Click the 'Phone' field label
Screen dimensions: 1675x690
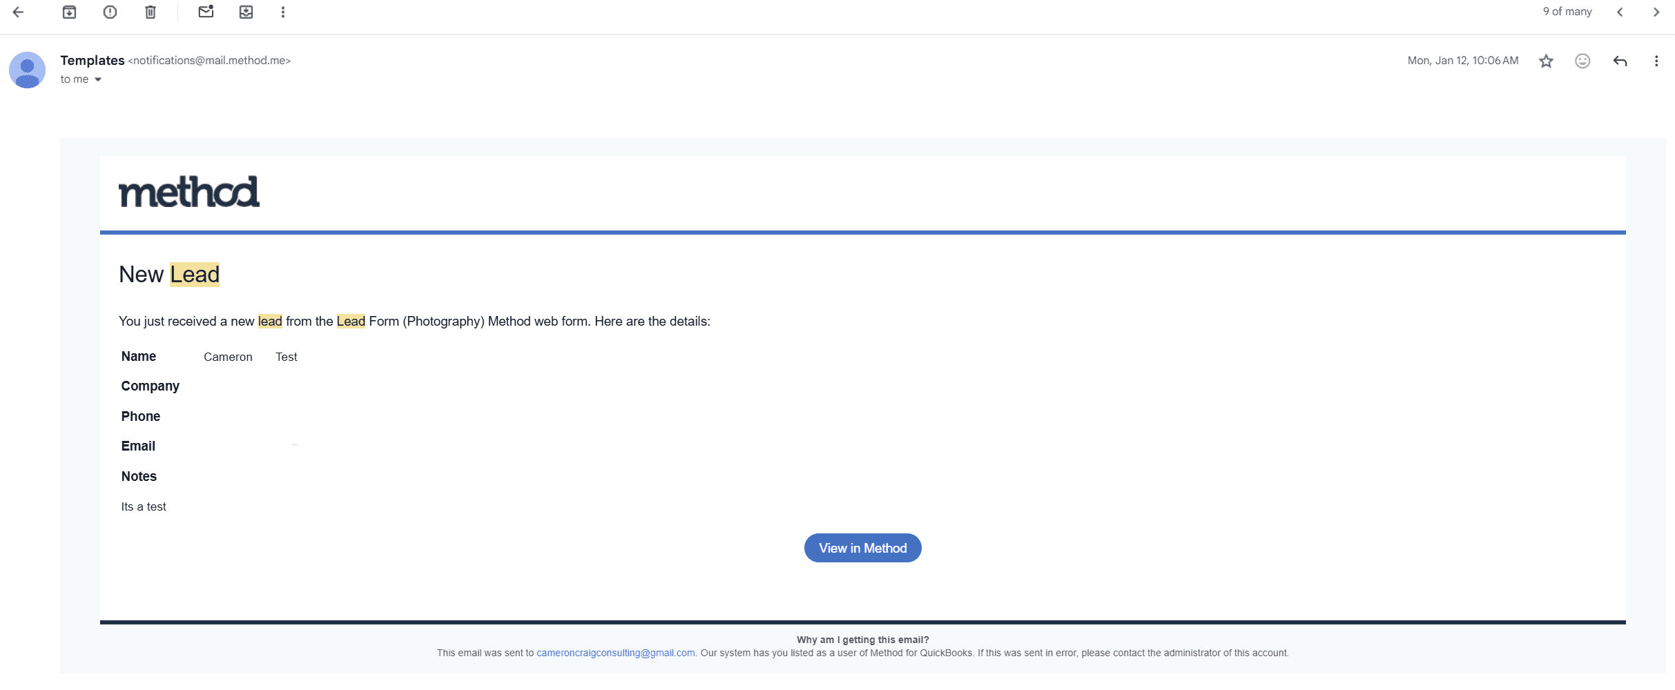pyautogui.click(x=141, y=416)
